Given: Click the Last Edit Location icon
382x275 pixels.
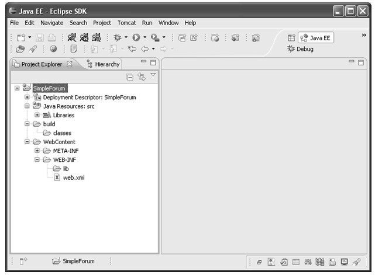Looking at the screenshot, I should pos(132,49).
